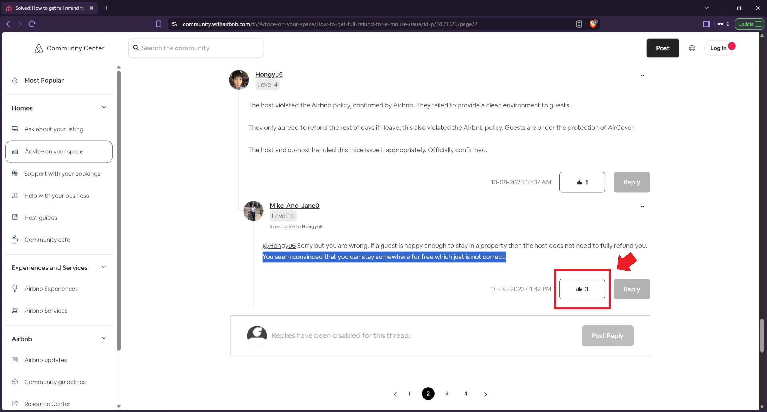
Task: Click the Host guides book icon
Action: [15, 218]
